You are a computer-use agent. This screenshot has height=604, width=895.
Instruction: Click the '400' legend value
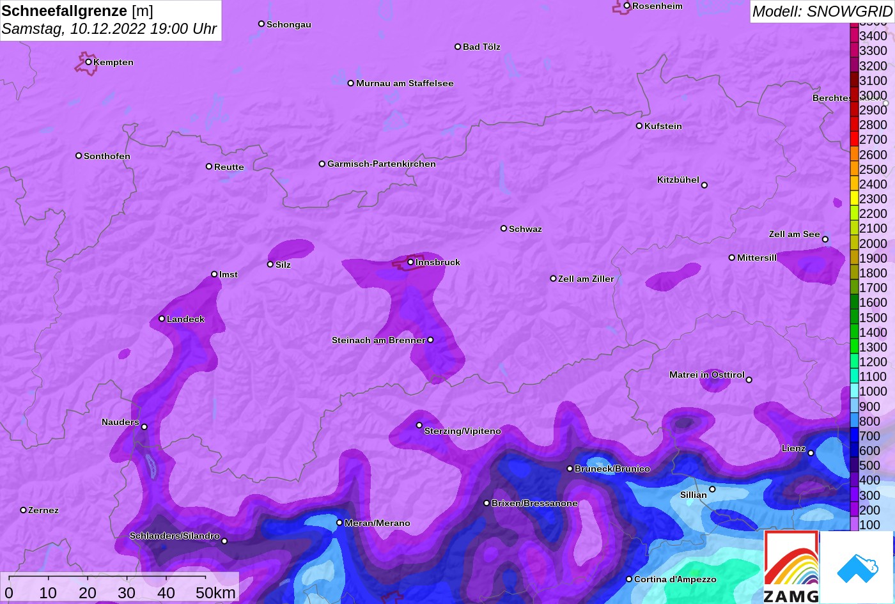click(869, 481)
